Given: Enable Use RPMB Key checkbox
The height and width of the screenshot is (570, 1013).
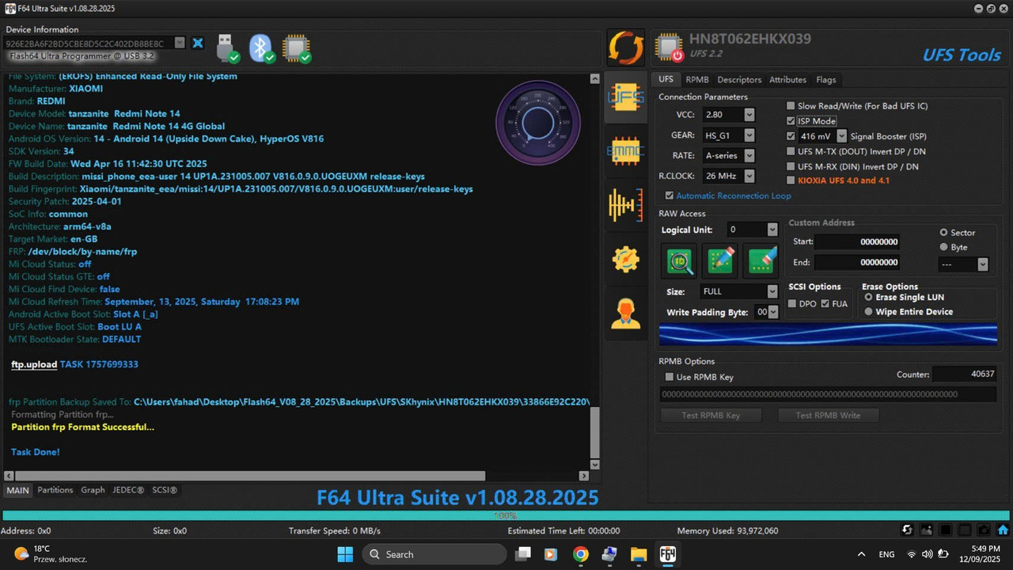Looking at the screenshot, I should (670, 377).
